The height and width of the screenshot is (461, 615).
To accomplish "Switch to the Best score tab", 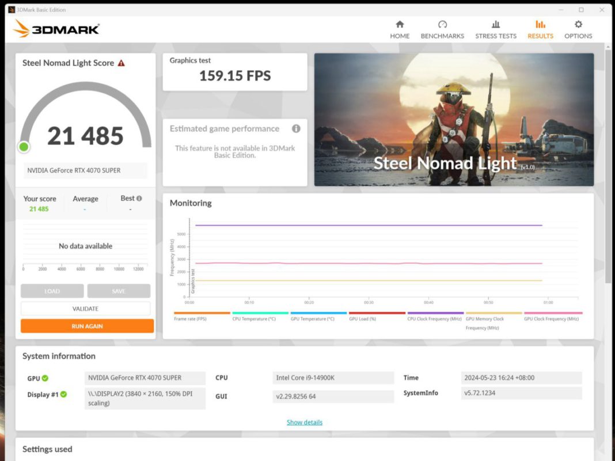I will [x=128, y=198].
